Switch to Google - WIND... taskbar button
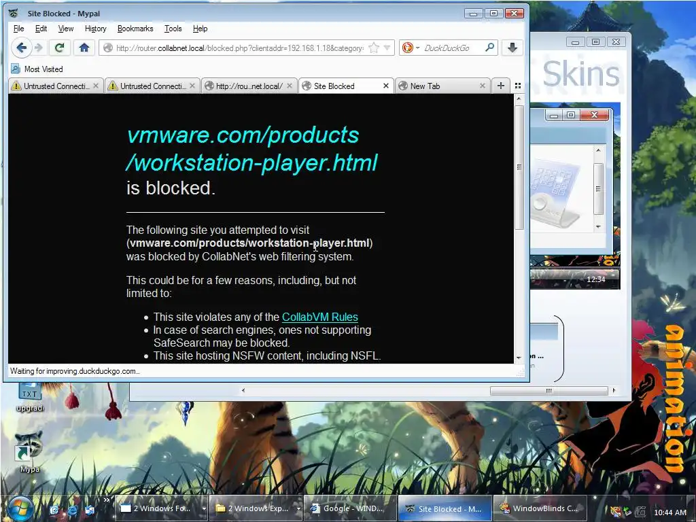The image size is (696, 522). click(x=350, y=508)
